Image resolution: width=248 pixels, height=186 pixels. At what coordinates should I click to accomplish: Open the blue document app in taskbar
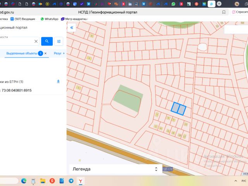pos(62,181)
